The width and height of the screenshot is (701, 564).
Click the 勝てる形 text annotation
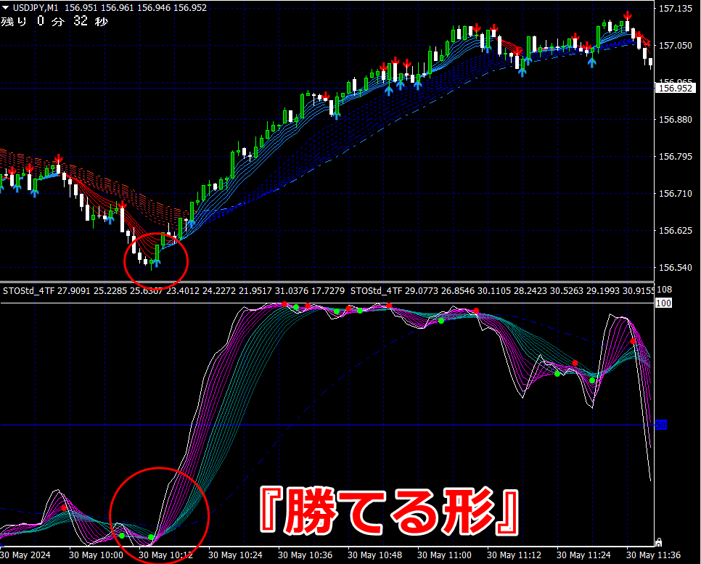[x=389, y=511]
